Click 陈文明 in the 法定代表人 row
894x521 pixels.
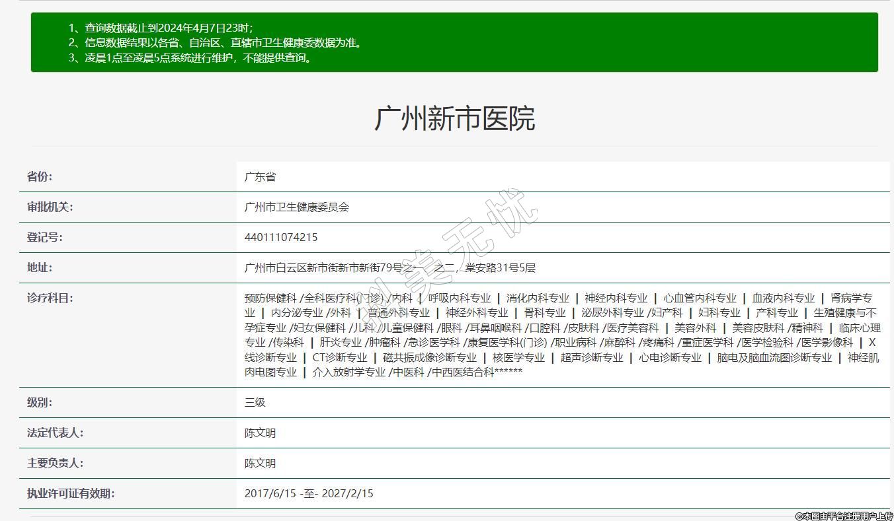click(x=260, y=433)
